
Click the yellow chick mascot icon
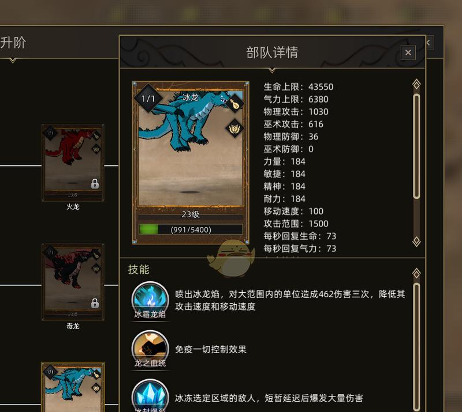click(232, 258)
